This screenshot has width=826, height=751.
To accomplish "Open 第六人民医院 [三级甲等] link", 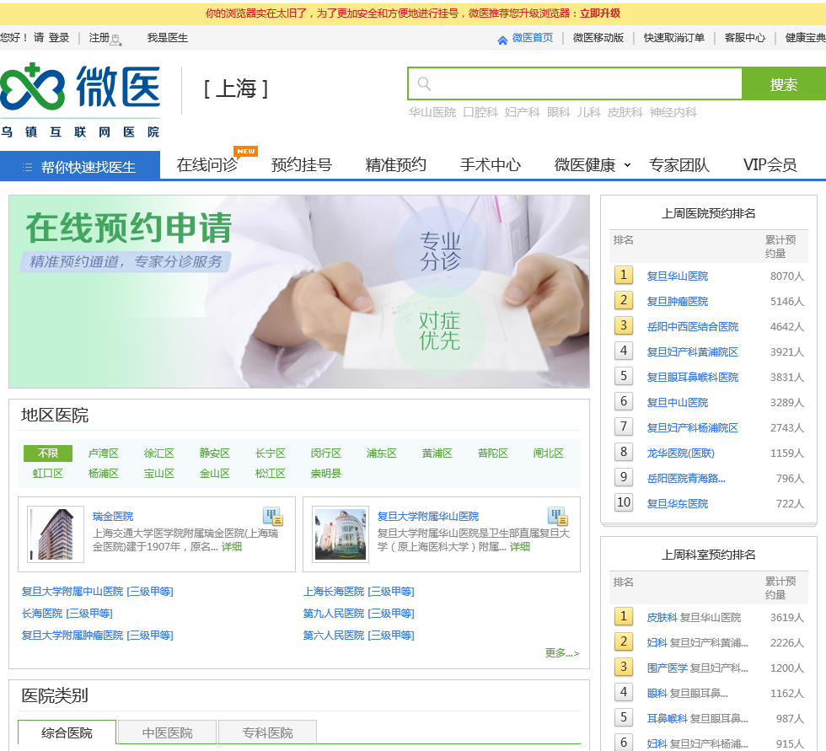I will [359, 636].
